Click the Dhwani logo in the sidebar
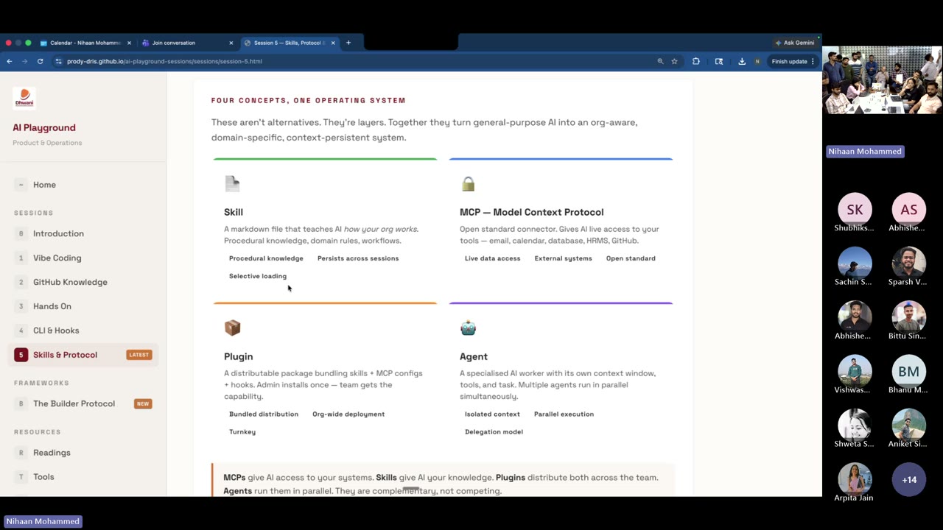 point(24,97)
